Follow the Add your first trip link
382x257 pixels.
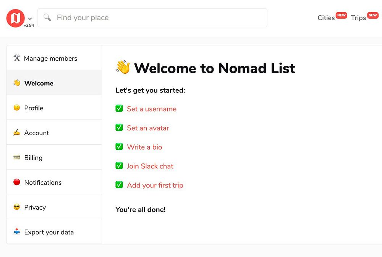(x=155, y=185)
